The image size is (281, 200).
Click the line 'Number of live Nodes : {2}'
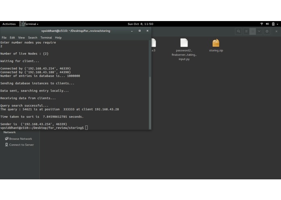[x=24, y=53]
